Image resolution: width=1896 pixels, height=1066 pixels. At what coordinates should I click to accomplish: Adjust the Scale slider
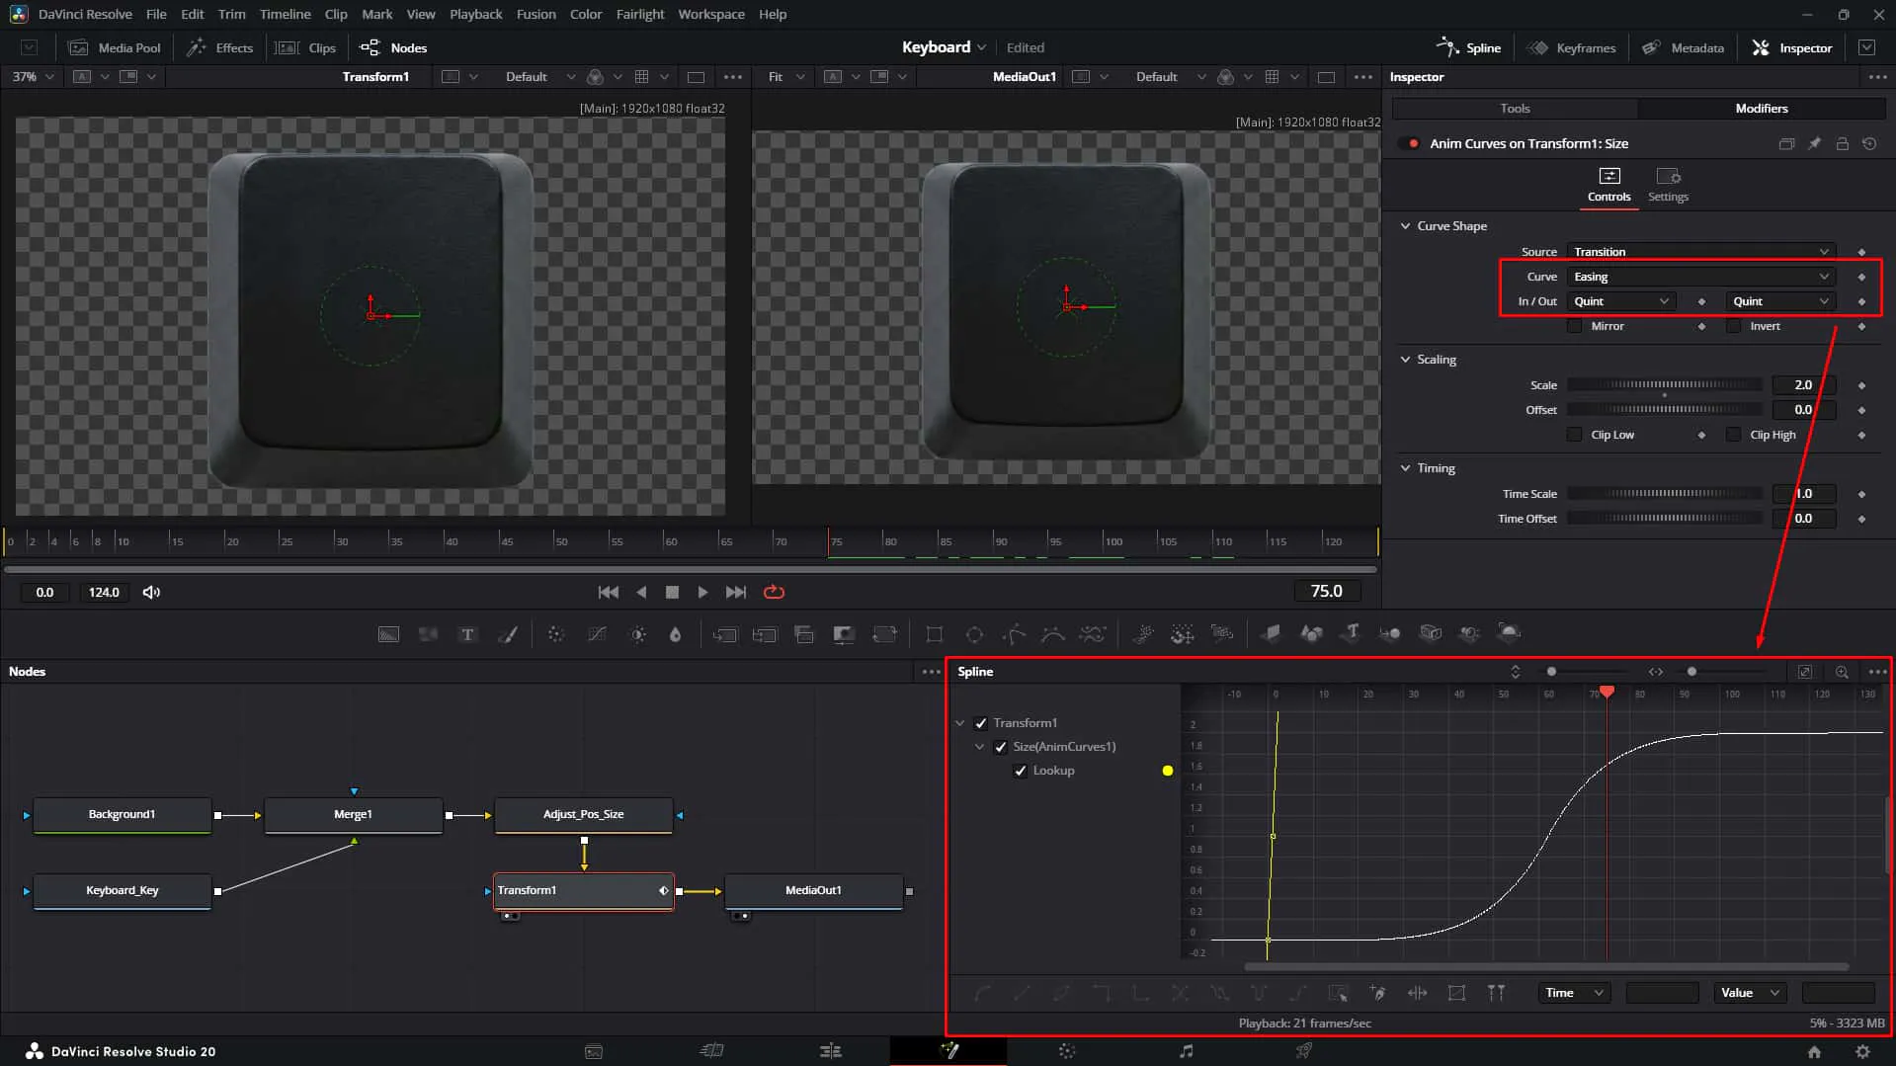coord(1664,385)
